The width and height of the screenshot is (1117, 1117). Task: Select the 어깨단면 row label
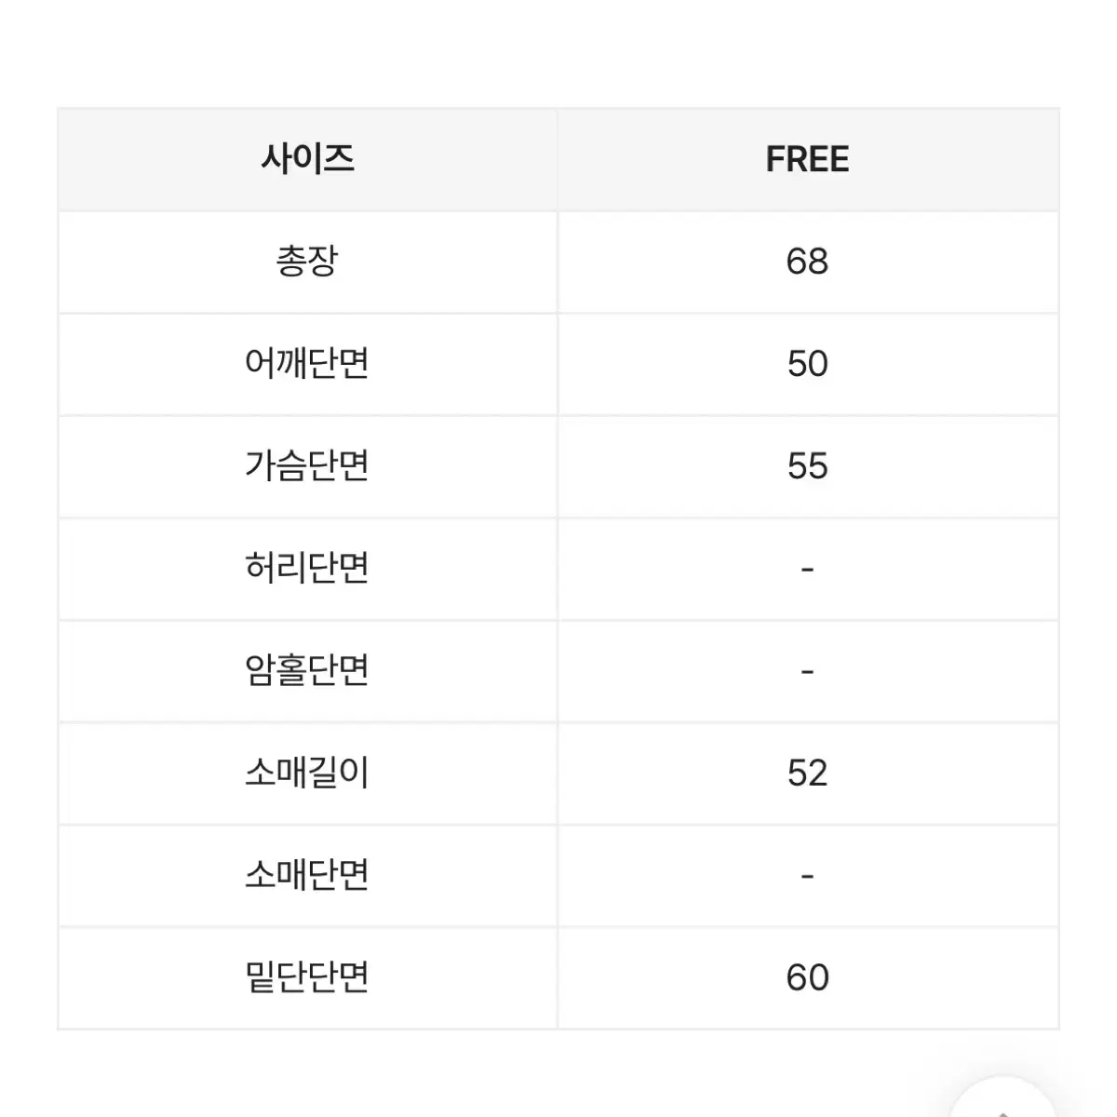[307, 364]
